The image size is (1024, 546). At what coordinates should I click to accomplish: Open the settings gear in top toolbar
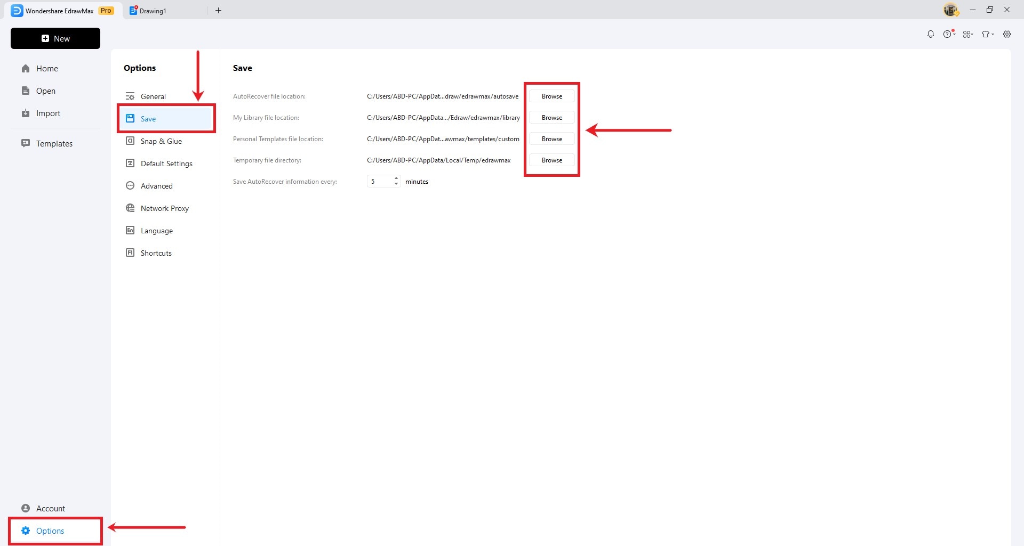[1007, 34]
